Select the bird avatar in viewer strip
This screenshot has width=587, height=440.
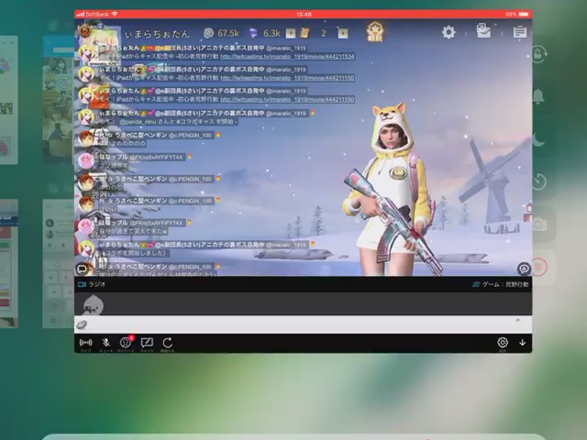(x=94, y=303)
